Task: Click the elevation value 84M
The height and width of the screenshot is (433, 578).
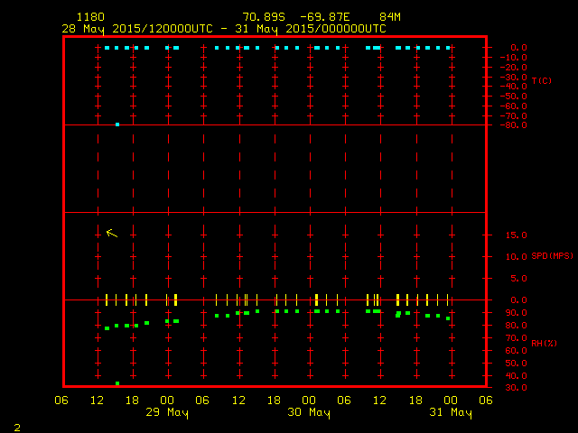Action: 390,17
